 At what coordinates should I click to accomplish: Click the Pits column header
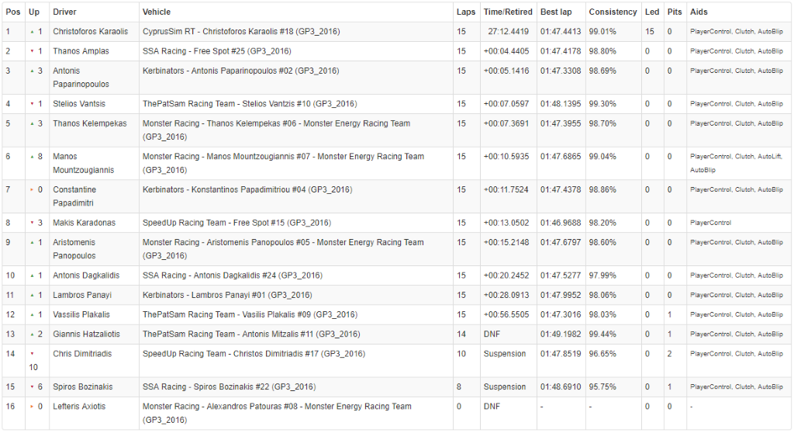tap(674, 12)
